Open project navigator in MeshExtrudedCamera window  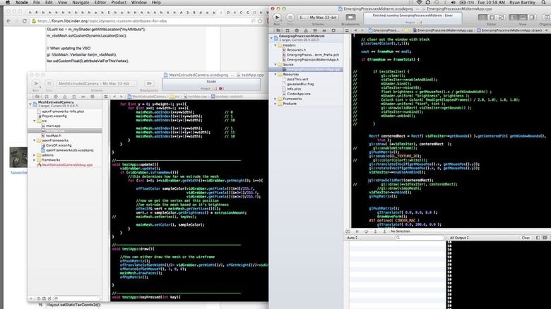[37, 97]
